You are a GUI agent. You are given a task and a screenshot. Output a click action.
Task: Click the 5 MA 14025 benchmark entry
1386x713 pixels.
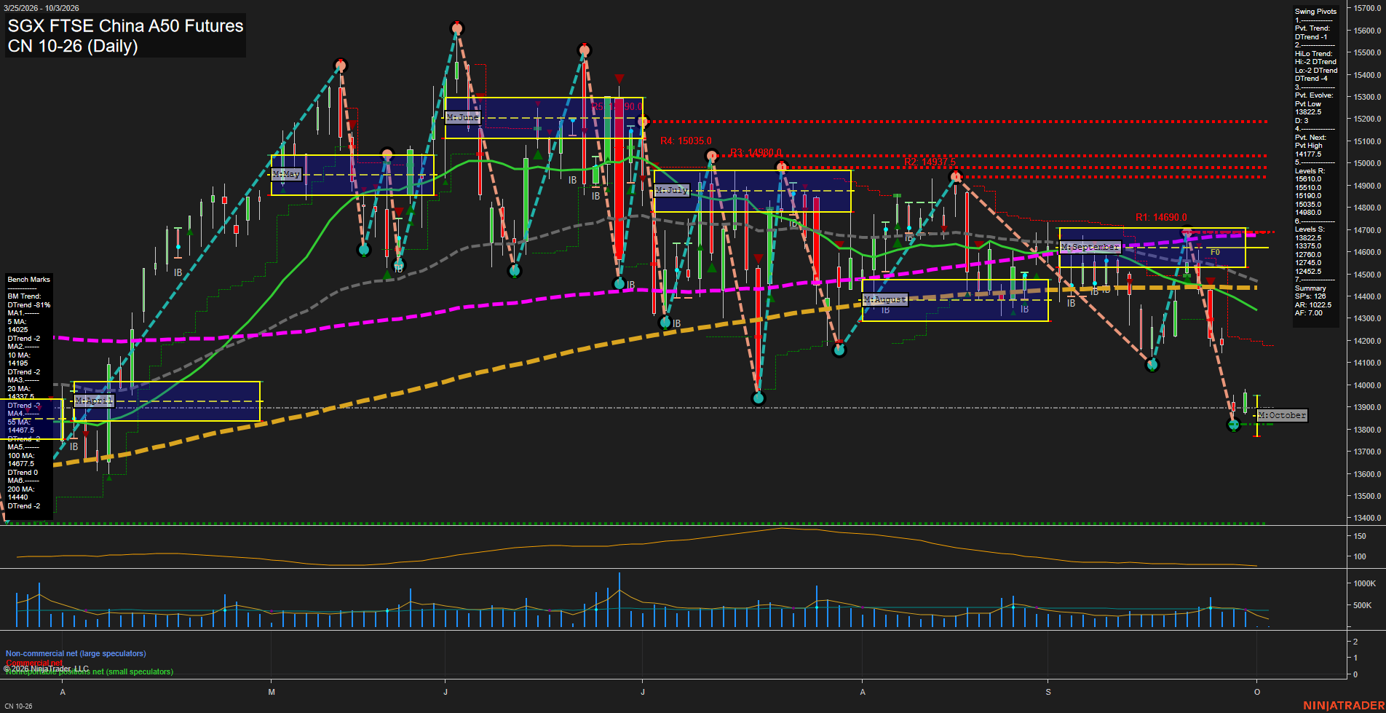point(17,326)
